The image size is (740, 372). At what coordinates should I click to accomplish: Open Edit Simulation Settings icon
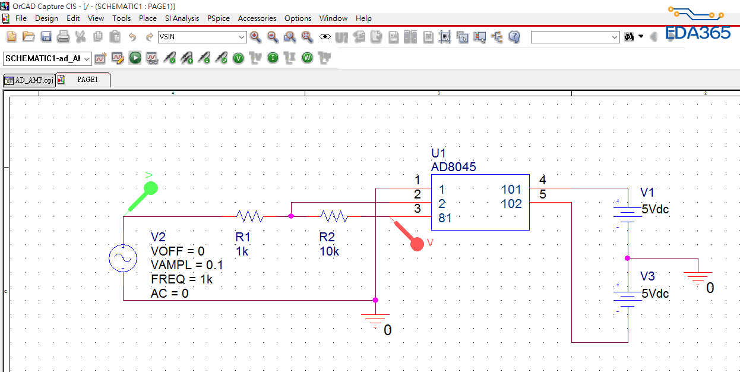118,58
